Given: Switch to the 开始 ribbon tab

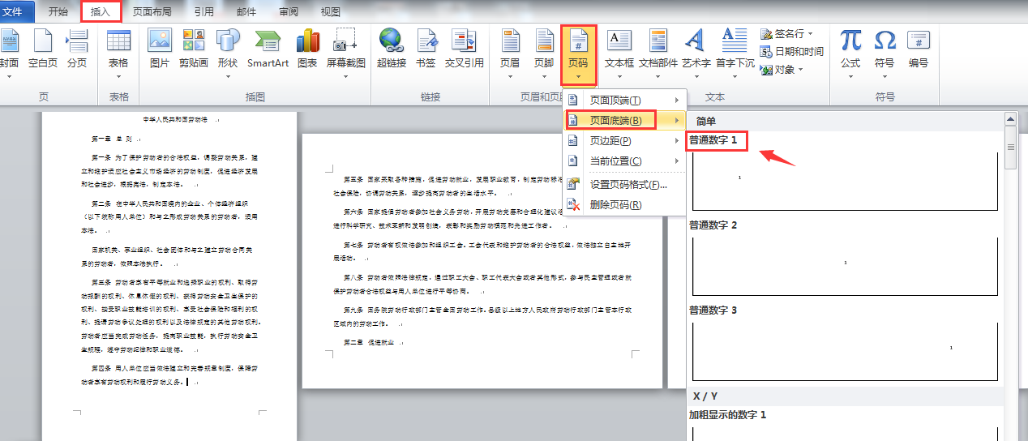Looking at the screenshot, I should [x=58, y=12].
